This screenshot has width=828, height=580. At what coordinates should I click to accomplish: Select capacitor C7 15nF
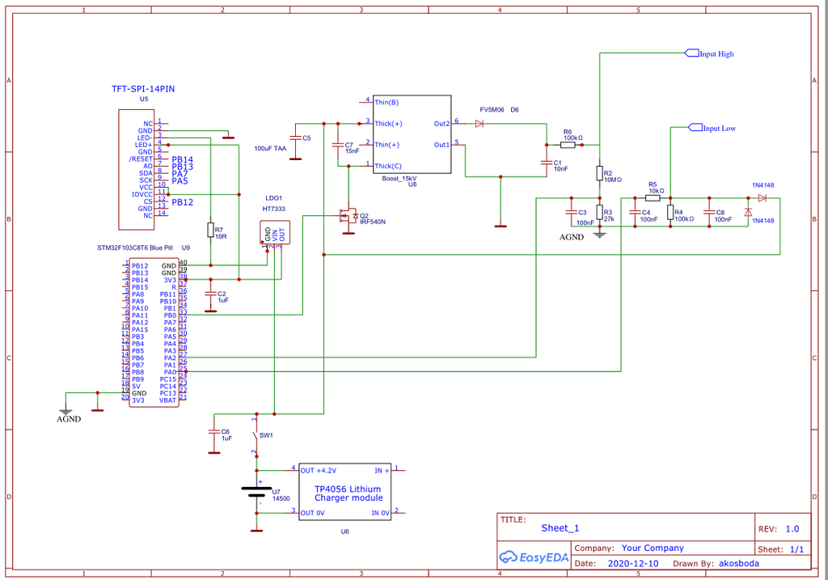pos(338,145)
